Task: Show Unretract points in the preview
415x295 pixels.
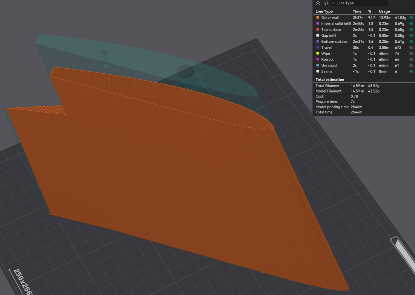Action: [x=411, y=65]
